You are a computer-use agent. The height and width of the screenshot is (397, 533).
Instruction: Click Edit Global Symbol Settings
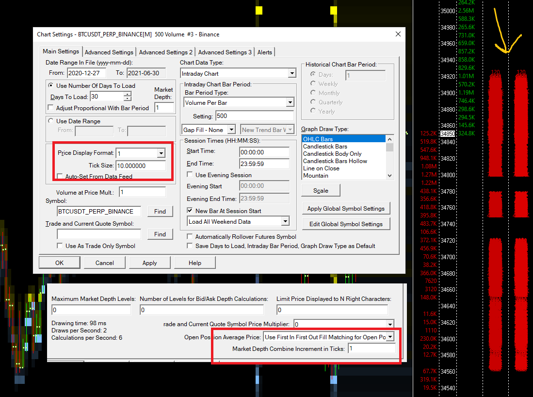pos(346,224)
